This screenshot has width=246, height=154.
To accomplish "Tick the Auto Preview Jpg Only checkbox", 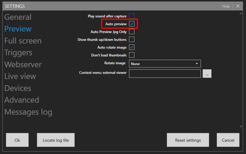I will tap(132, 32).
